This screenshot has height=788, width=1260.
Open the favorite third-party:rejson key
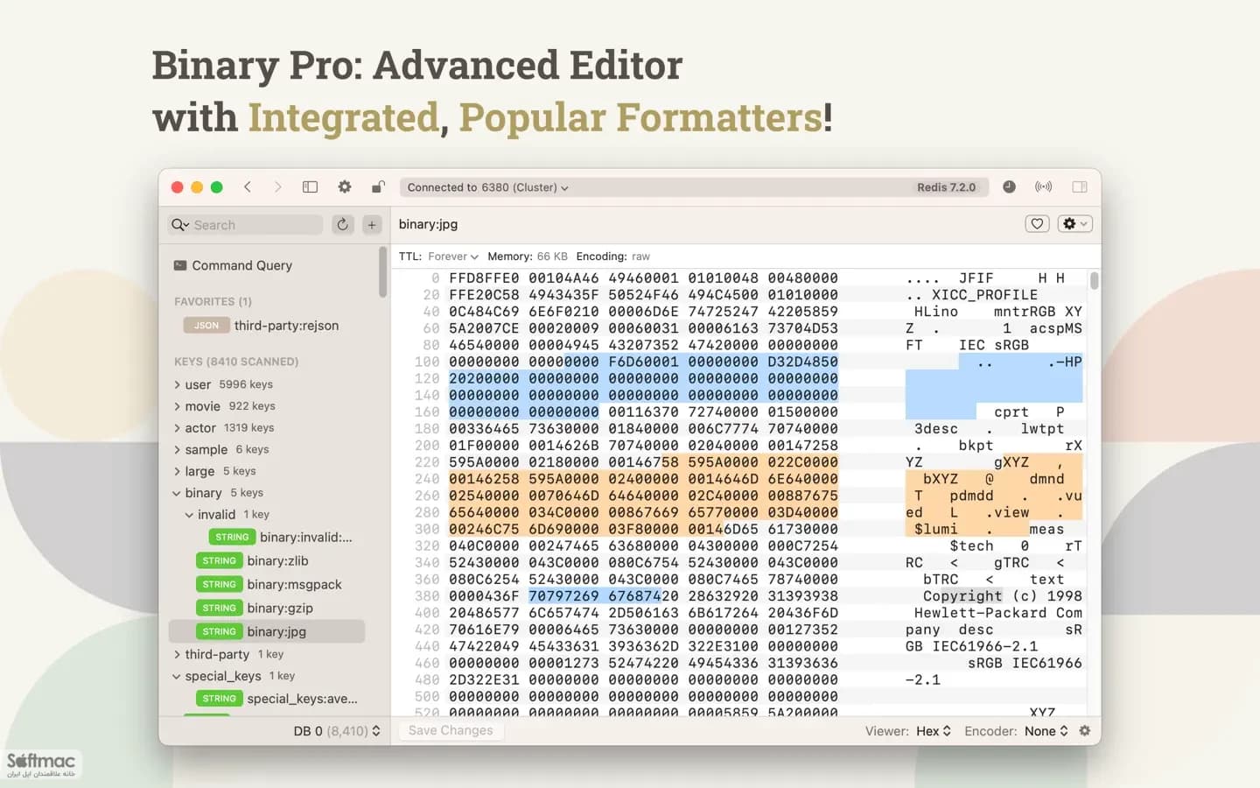(x=286, y=326)
